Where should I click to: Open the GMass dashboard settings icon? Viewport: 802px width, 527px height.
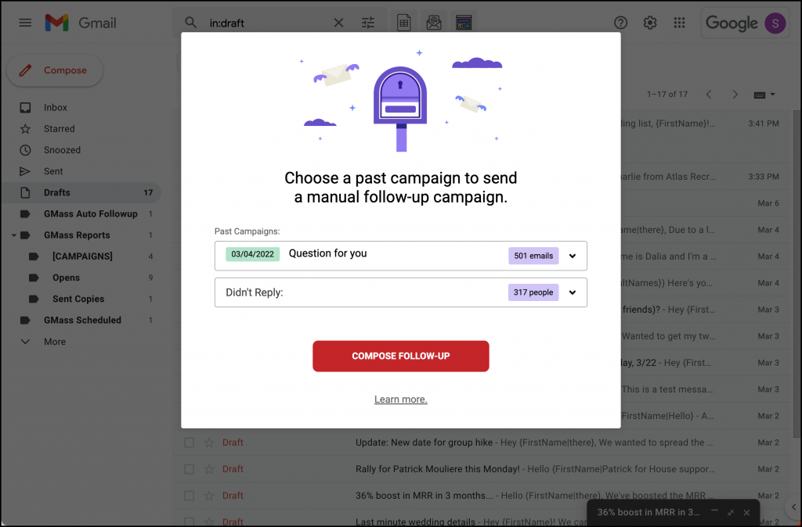click(464, 22)
